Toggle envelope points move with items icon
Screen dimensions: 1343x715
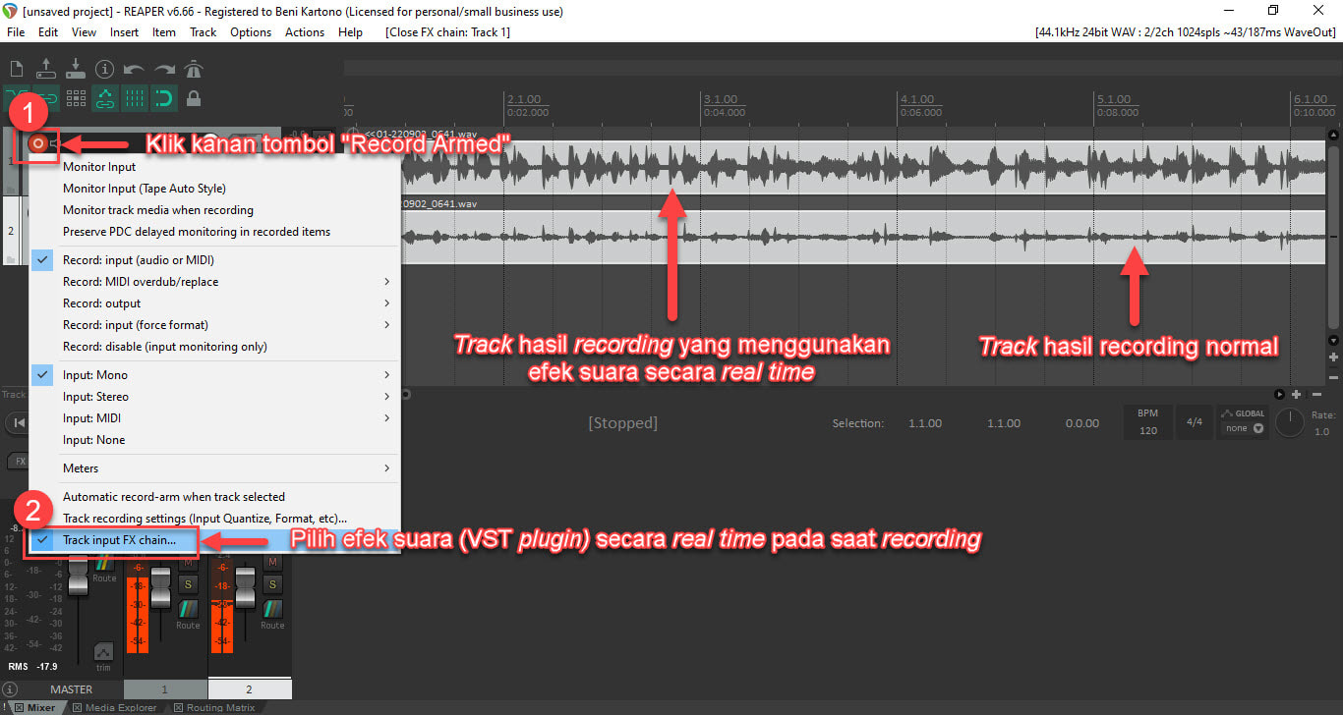coord(105,98)
